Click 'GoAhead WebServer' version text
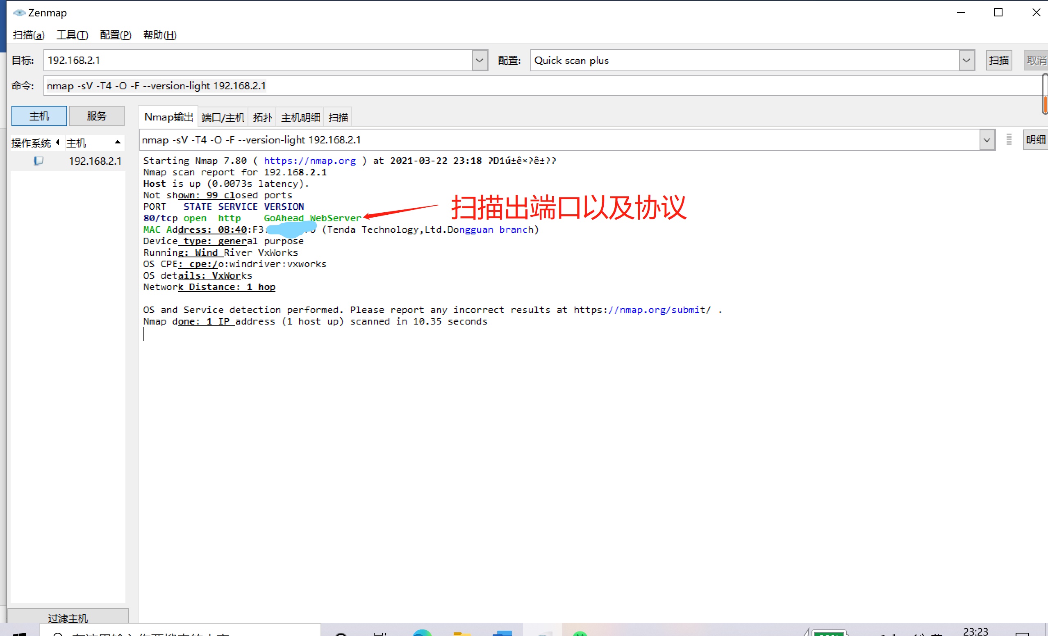This screenshot has width=1048, height=636. click(312, 218)
